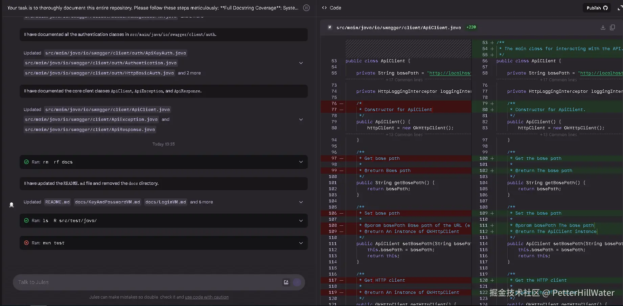Expand +13 Common lines in the old-version pane
The image size is (623, 306).
(404, 135)
